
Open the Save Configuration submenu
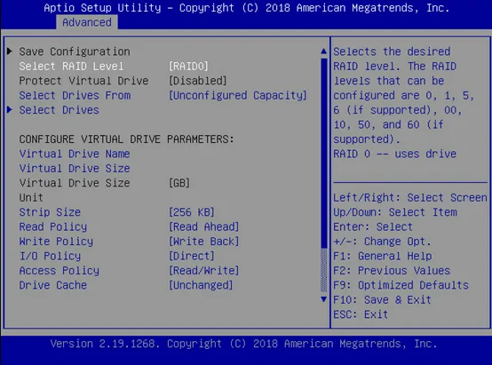(75, 52)
